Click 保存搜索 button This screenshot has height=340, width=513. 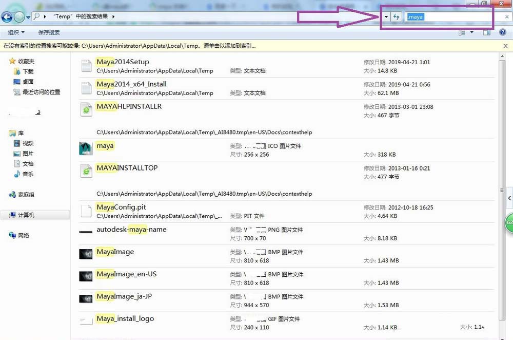(x=49, y=32)
